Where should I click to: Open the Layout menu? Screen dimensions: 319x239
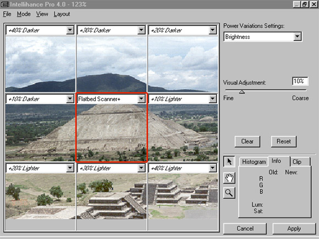coord(62,14)
